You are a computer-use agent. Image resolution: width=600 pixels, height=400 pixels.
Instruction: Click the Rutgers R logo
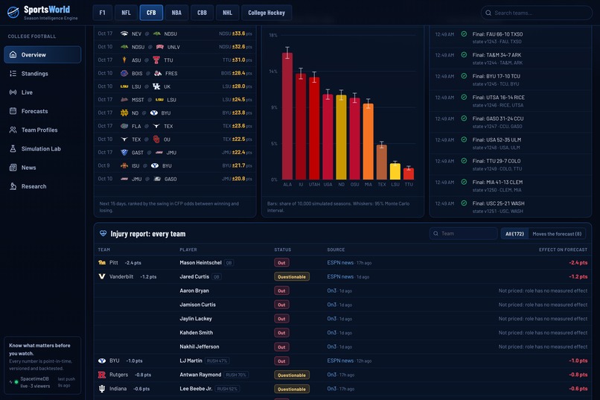click(102, 375)
